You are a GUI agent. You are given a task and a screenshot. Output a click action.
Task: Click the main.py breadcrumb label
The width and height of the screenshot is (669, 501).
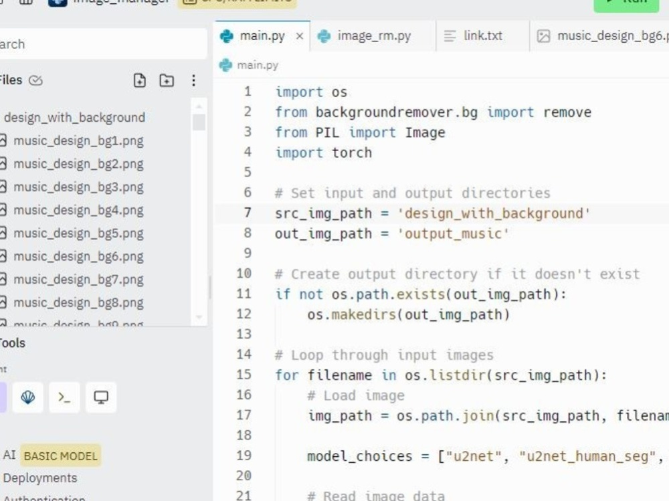pos(258,66)
